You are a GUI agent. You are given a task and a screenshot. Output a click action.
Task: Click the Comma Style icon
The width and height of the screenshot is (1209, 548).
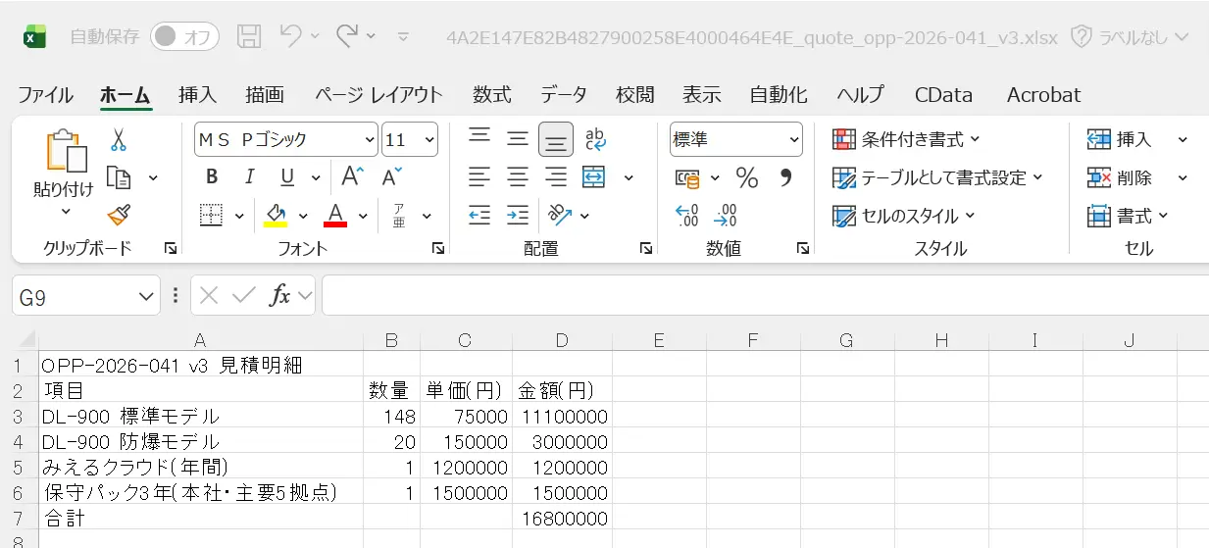point(785,177)
